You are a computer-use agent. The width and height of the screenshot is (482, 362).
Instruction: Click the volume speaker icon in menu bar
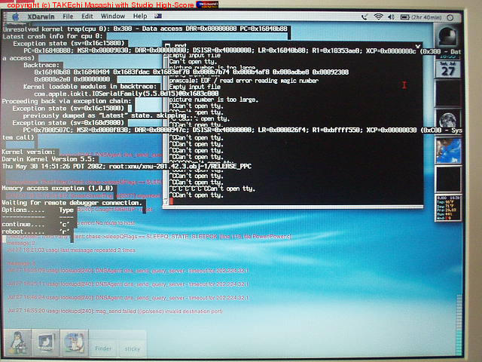click(x=392, y=15)
